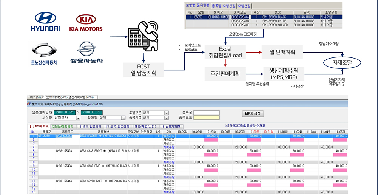Click the 주간판매계획 box
Image resolution: width=378 pixels, height=195 pixels.
[225, 74]
